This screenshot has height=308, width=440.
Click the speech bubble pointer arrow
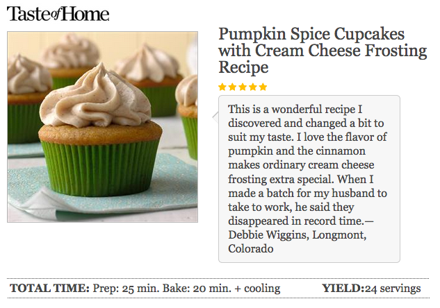[214, 116]
